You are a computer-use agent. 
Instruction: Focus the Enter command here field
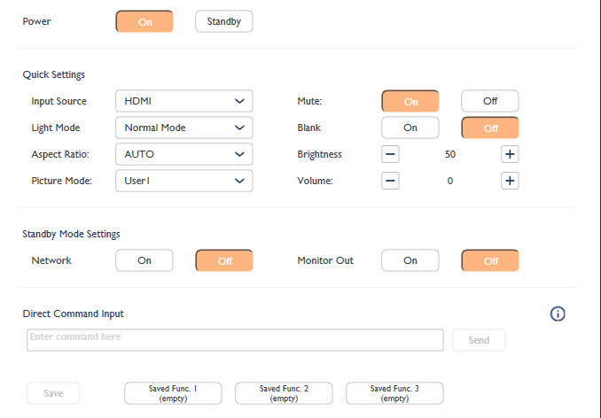tap(235, 340)
